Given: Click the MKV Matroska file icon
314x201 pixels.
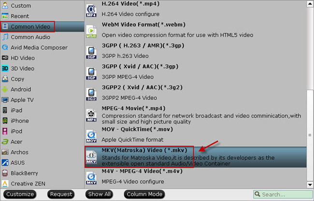Looking at the screenshot, I should point(91,158).
